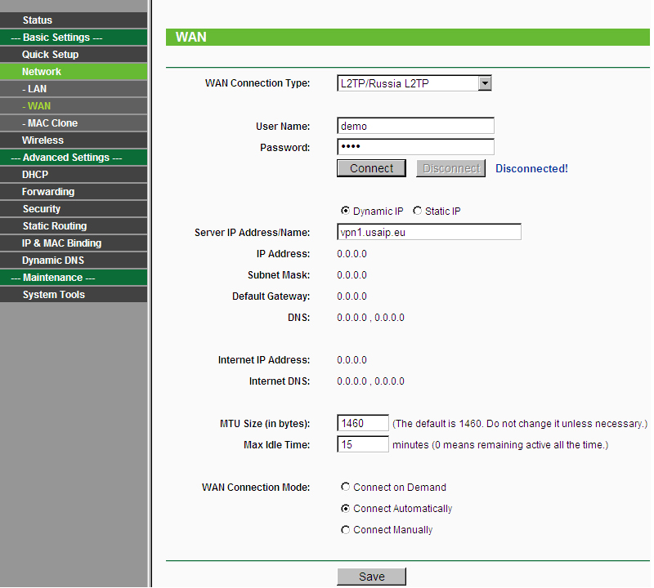Focus the MTU Size input field
The image size is (654, 588).
(362, 423)
